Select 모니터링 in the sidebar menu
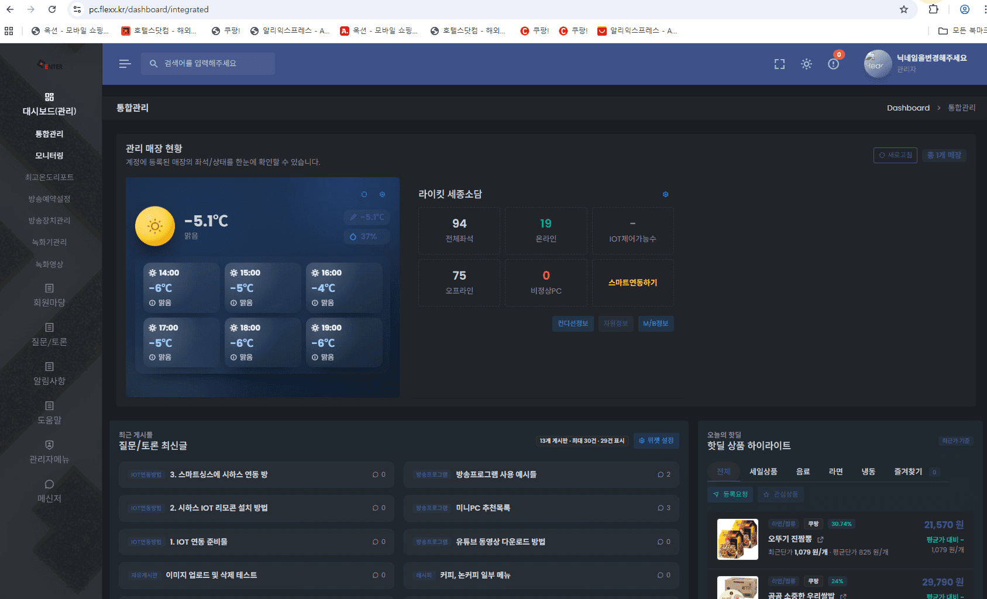The image size is (987, 599). tap(49, 156)
